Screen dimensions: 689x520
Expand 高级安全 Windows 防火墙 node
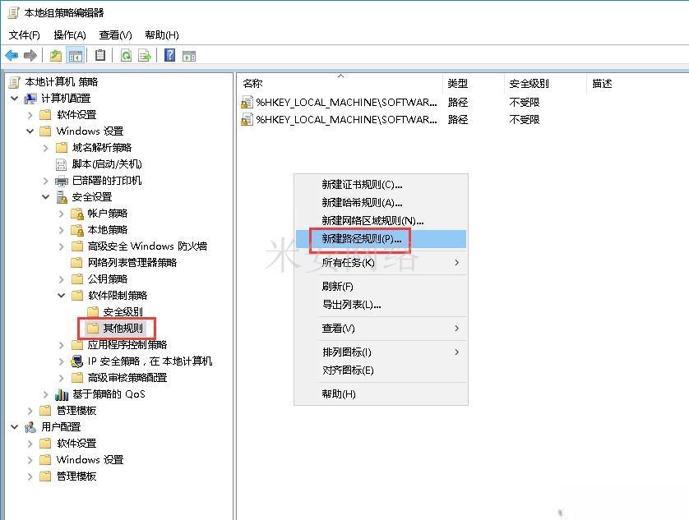point(62,246)
